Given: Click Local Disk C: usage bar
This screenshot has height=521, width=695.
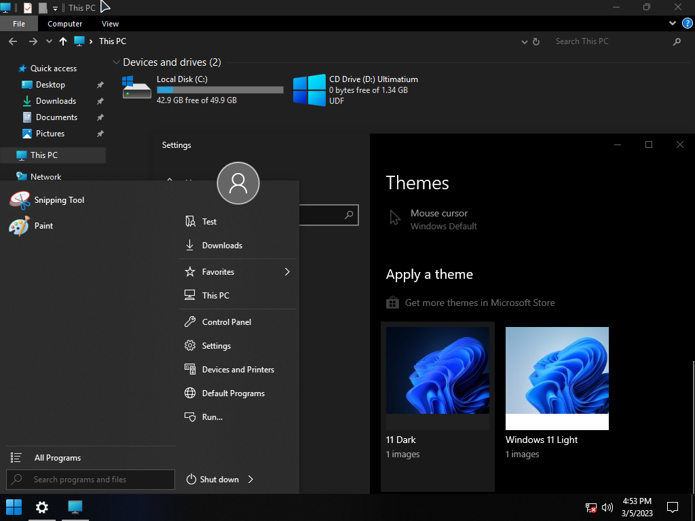Looking at the screenshot, I should pyautogui.click(x=221, y=90).
